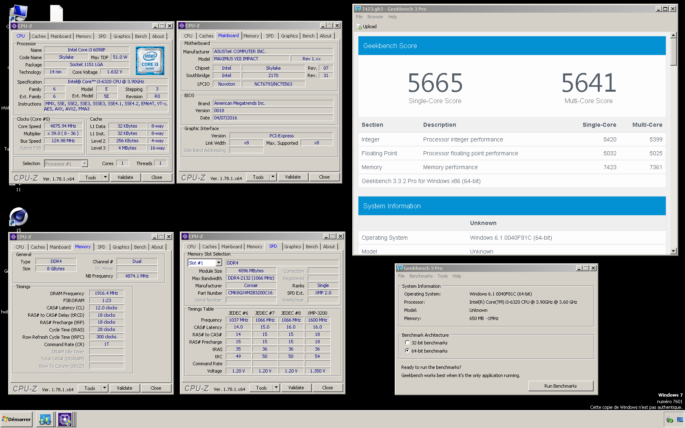This screenshot has width=685, height=428.
Task: Click Validate in SPD CPU-Z window
Action: tap(296, 388)
